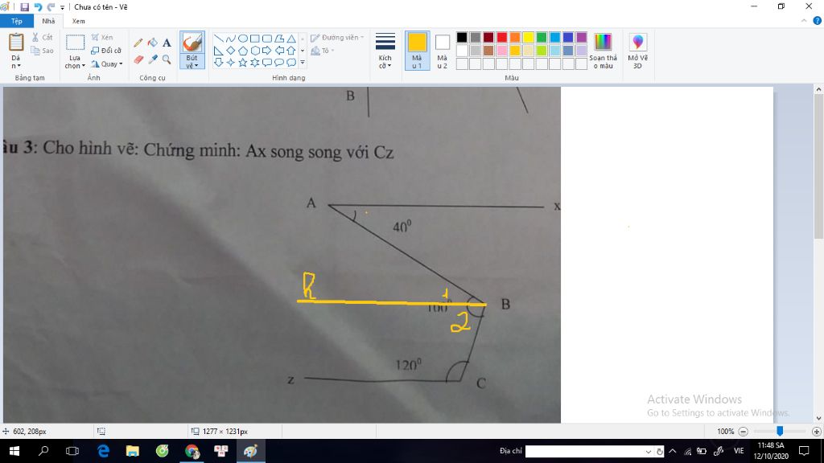824x463 pixels.
Task: Open the Windows Start menu
Action: [x=14, y=451]
